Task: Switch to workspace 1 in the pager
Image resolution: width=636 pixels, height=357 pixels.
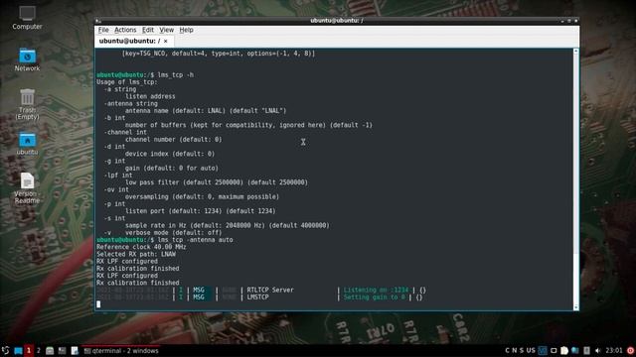Action: [29, 350]
